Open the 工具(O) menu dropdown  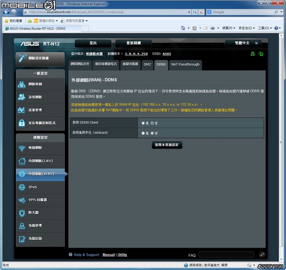pos(265,28)
